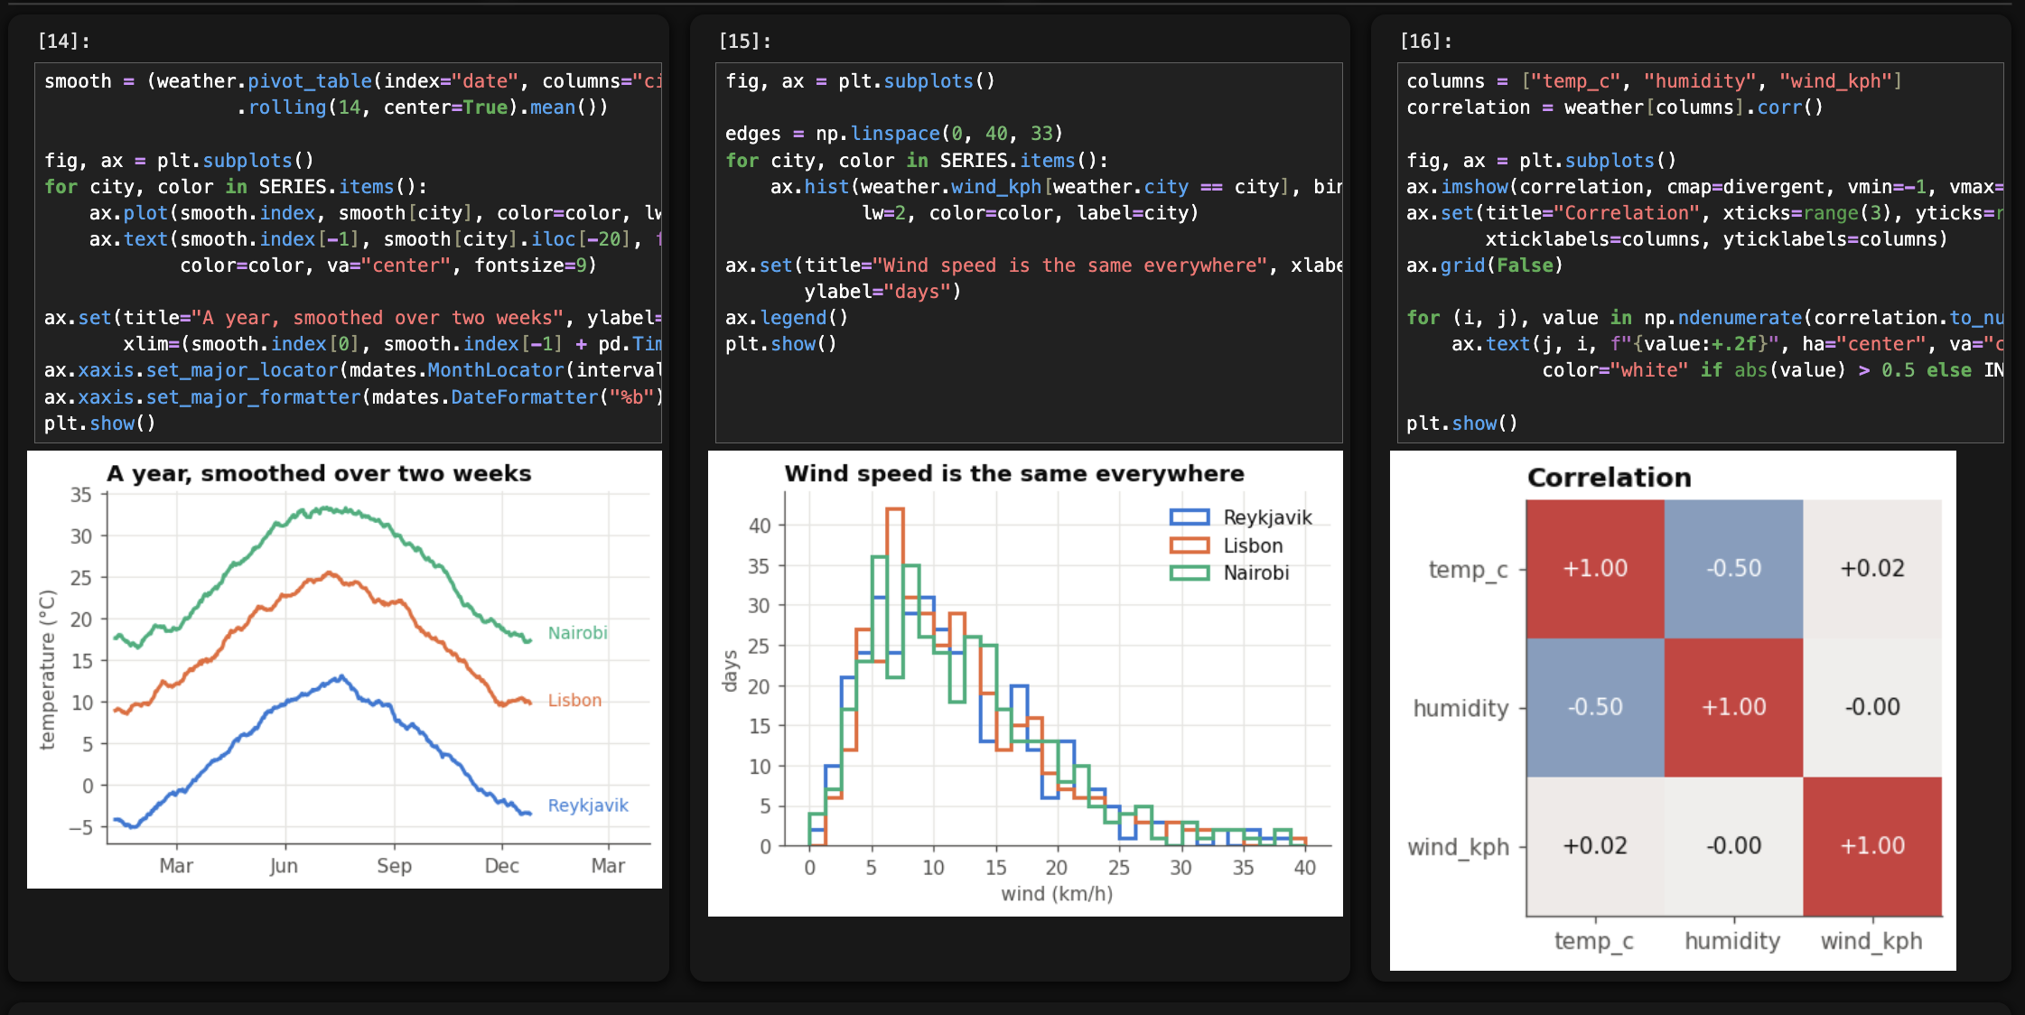Image resolution: width=2025 pixels, height=1015 pixels.
Task: Click the Lisbon text in histogram legend
Action: click(1253, 545)
